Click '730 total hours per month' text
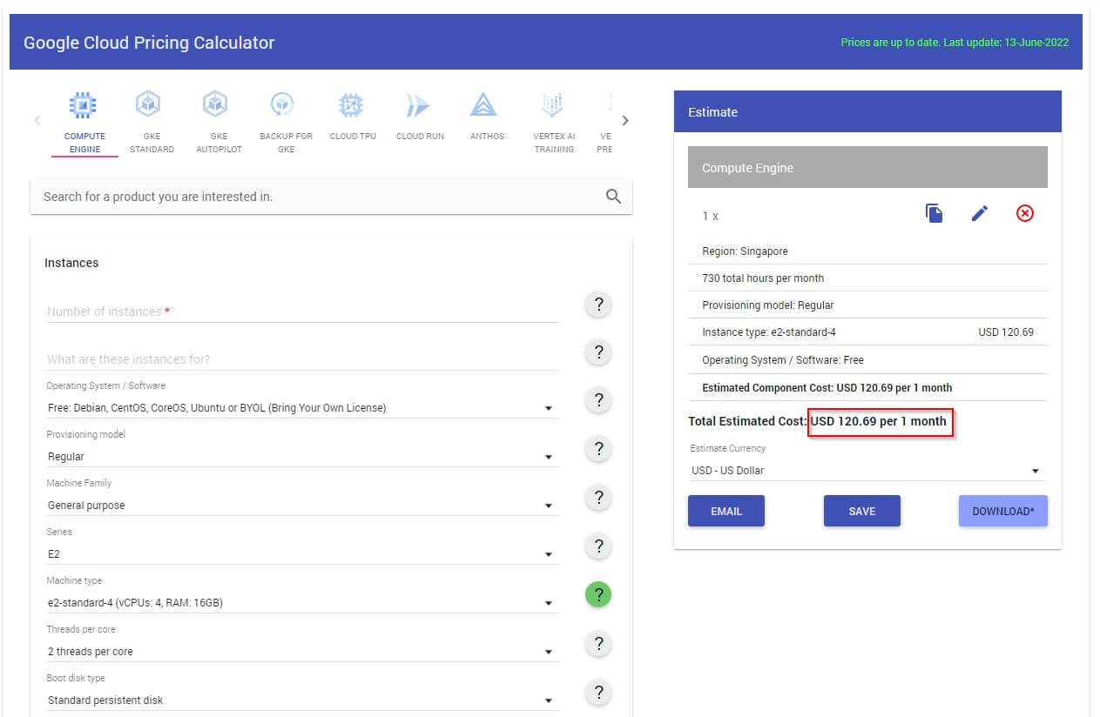 coord(763,278)
